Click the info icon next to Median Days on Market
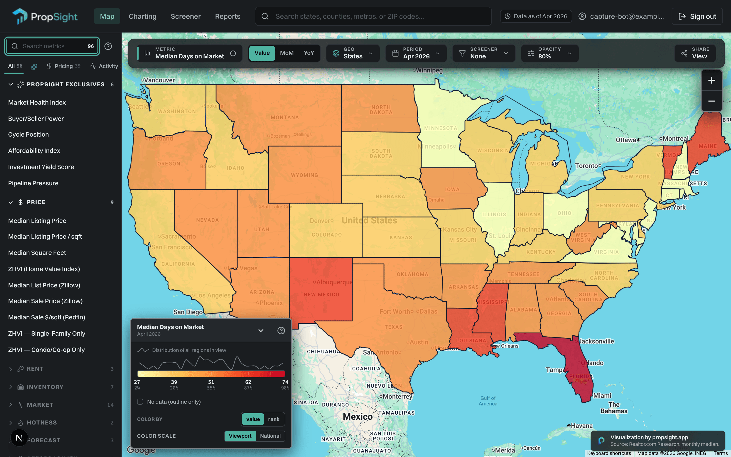This screenshot has height=457, width=731. (x=233, y=54)
